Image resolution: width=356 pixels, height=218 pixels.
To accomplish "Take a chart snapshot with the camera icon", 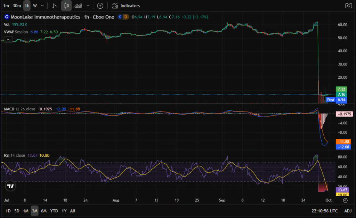I will (x=348, y=6).
